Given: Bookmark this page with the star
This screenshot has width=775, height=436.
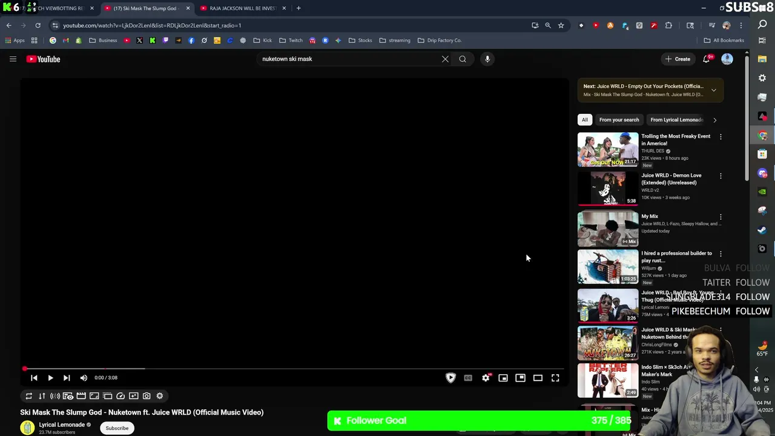Looking at the screenshot, I should (x=561, y=25).
